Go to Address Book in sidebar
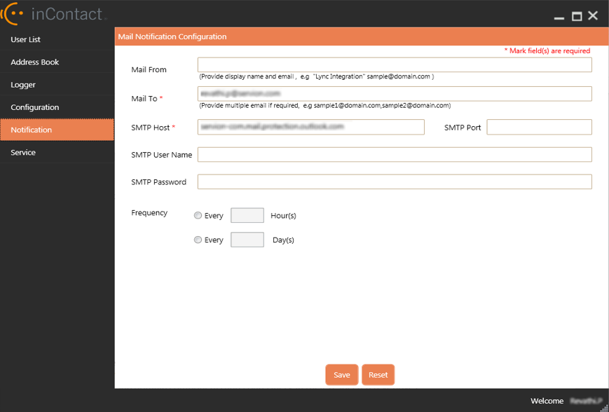Viewport: 609px width, 412px height. (57, 62)
